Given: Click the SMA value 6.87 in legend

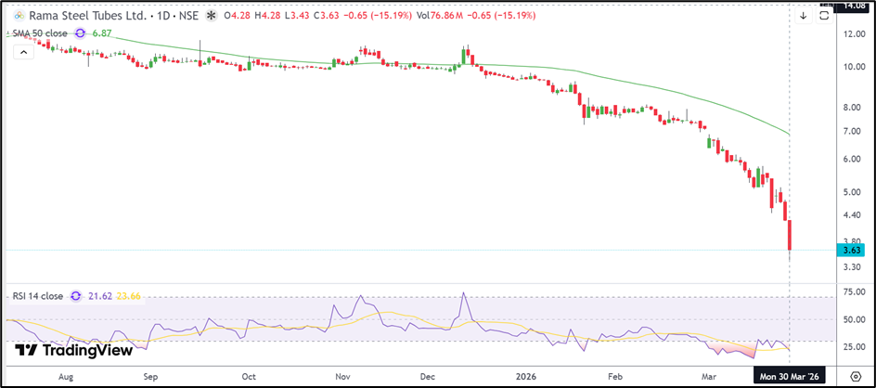Looking at the screenshot, I should [x=100, y=32].
